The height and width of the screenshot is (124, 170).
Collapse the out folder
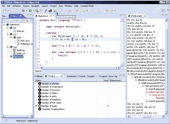click(7, 34)
